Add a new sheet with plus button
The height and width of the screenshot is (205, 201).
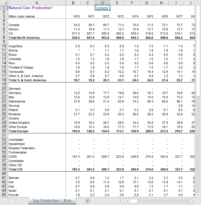[x=88, y=201]
